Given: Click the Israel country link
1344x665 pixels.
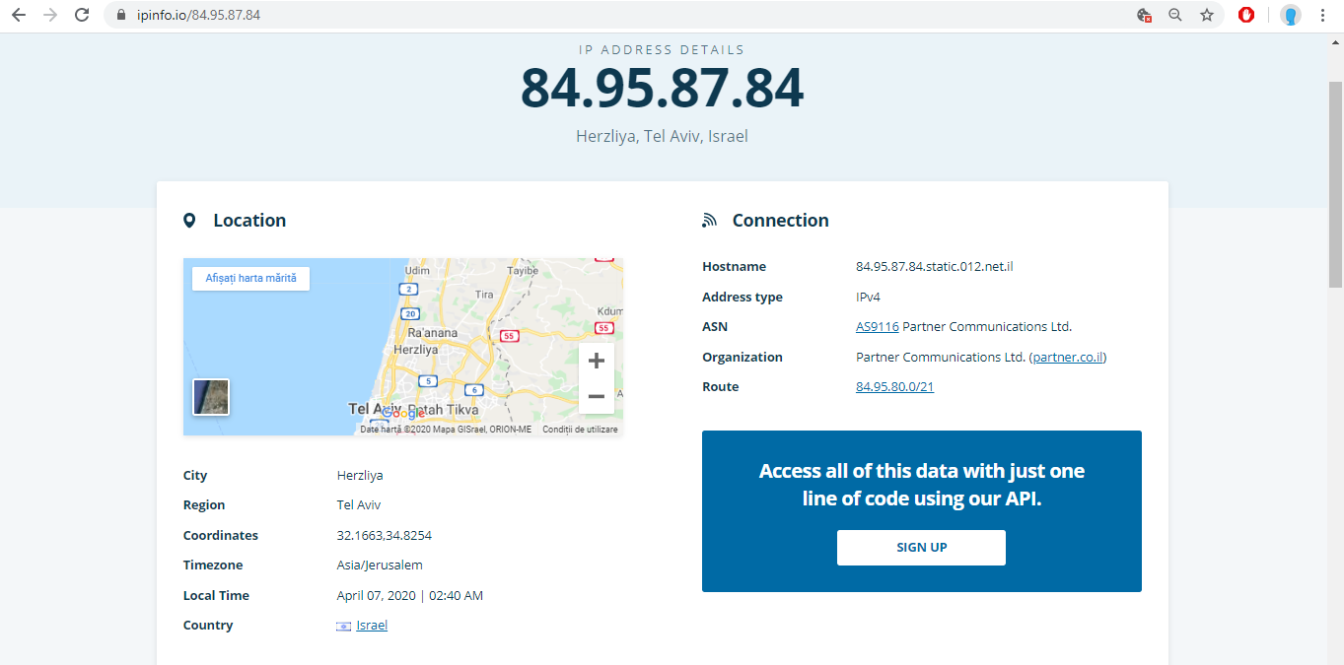Looking at the screenshot, I should pos(372,626).
